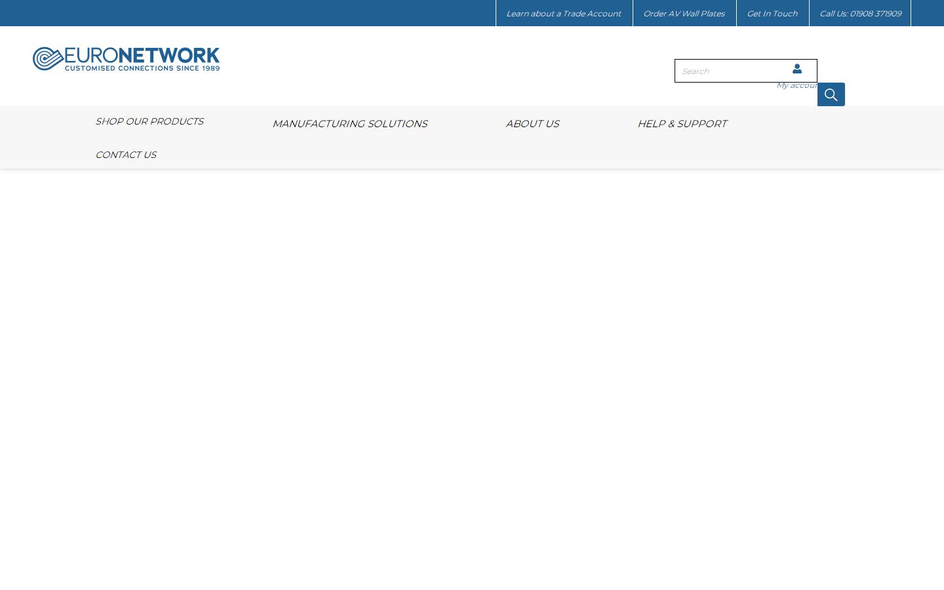Click the 01908 371909 phone number
The width and height of the screenshot is (944, 590).
click(875, 13)
